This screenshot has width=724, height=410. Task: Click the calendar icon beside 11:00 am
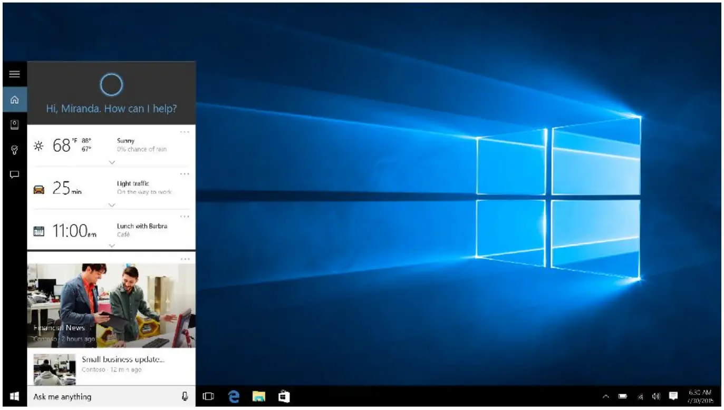tap(39, 231)
